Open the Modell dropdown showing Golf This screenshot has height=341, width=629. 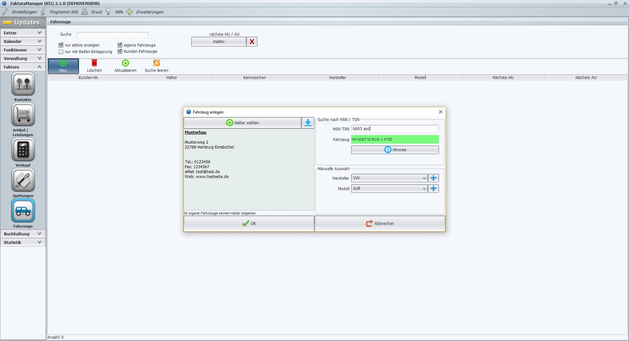coord(389,189)
